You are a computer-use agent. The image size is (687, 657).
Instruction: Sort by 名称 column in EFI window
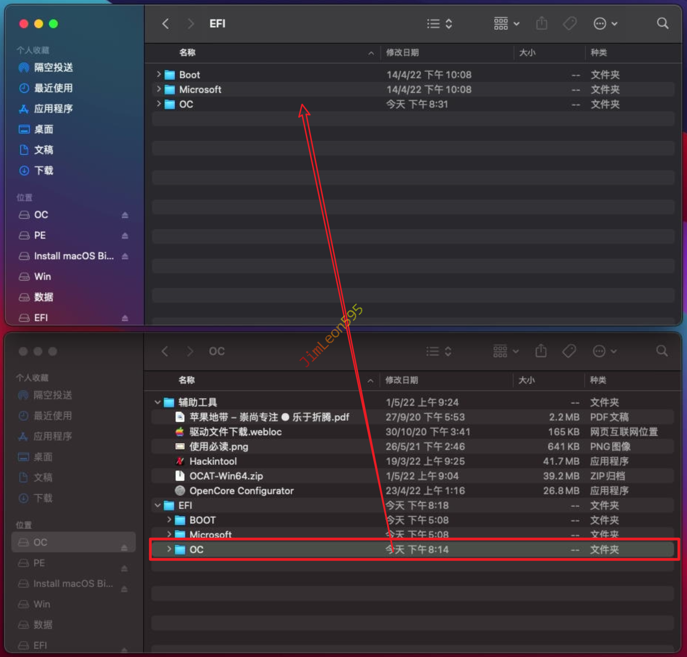[187, 52]
